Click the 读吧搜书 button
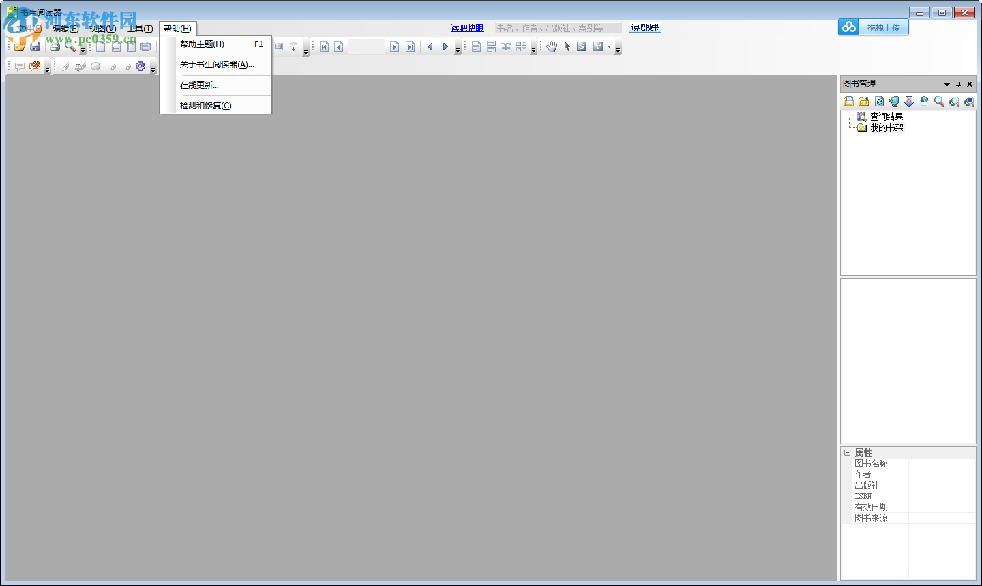982x586 pixels. click(x=645, y=27)
